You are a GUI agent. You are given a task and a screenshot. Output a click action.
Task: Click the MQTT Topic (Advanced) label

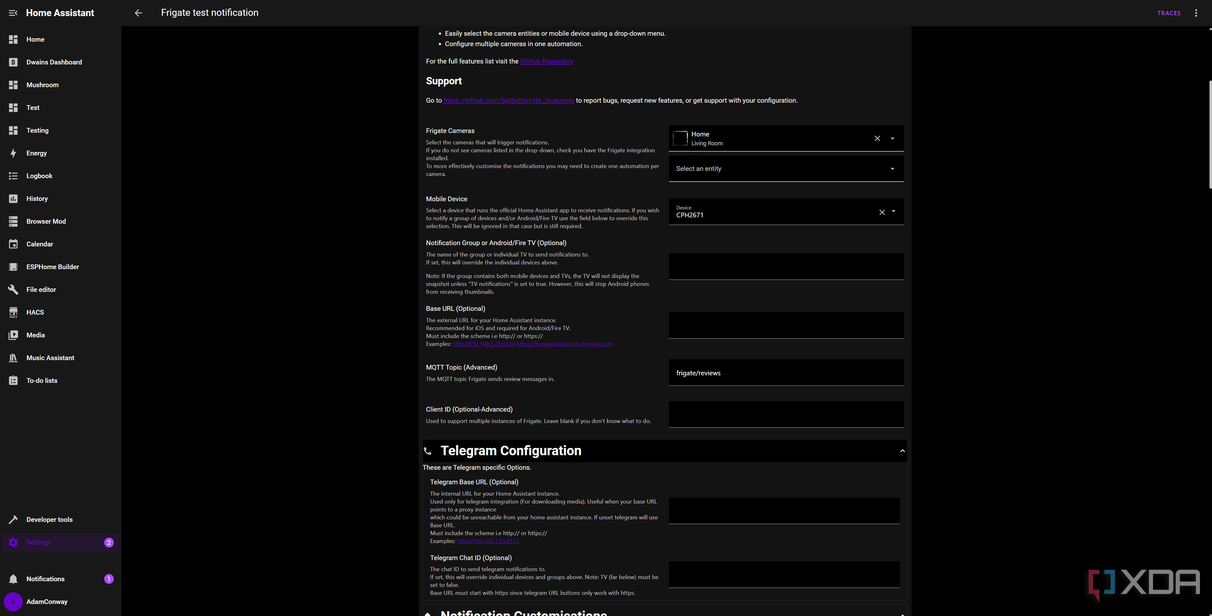462,367
